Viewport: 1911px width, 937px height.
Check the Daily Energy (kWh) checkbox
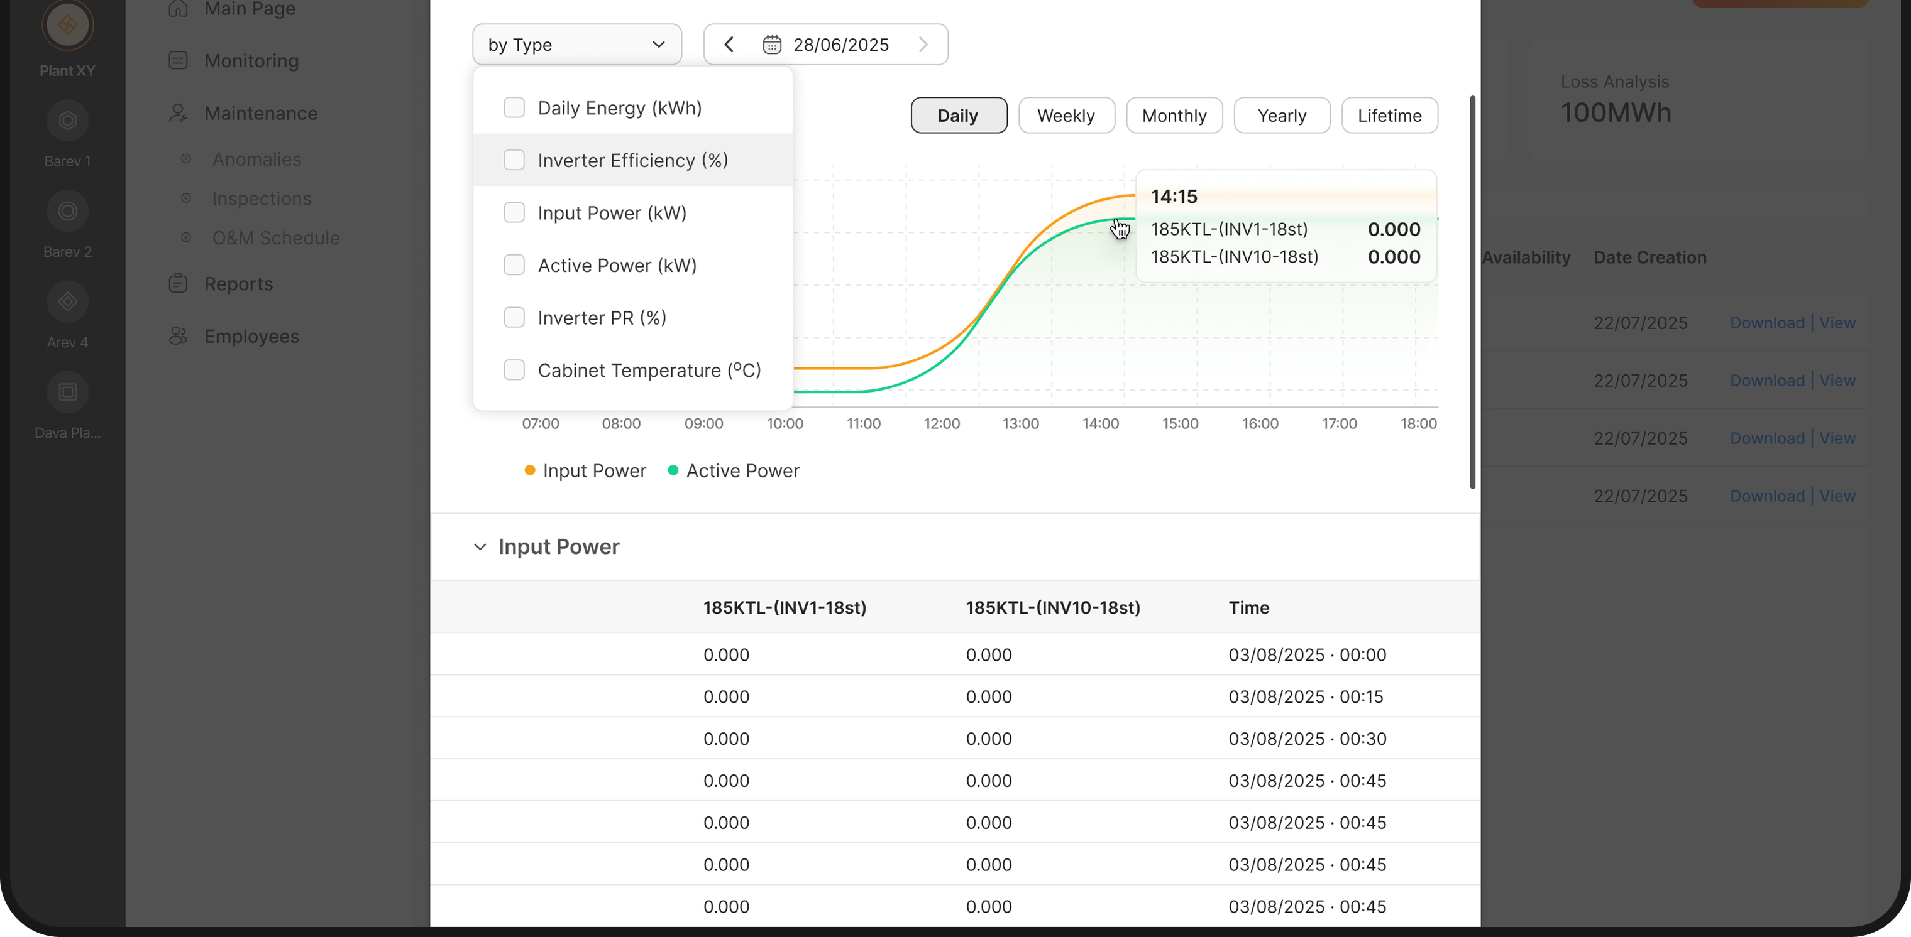click(x=514, y=107)
